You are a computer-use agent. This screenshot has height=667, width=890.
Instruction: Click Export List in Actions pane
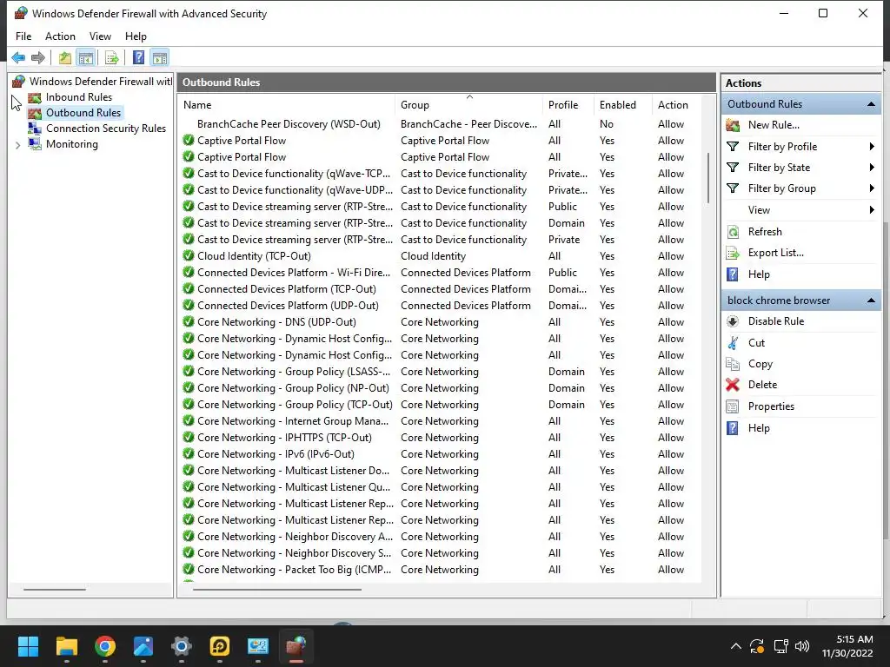[x=775, y=253]
